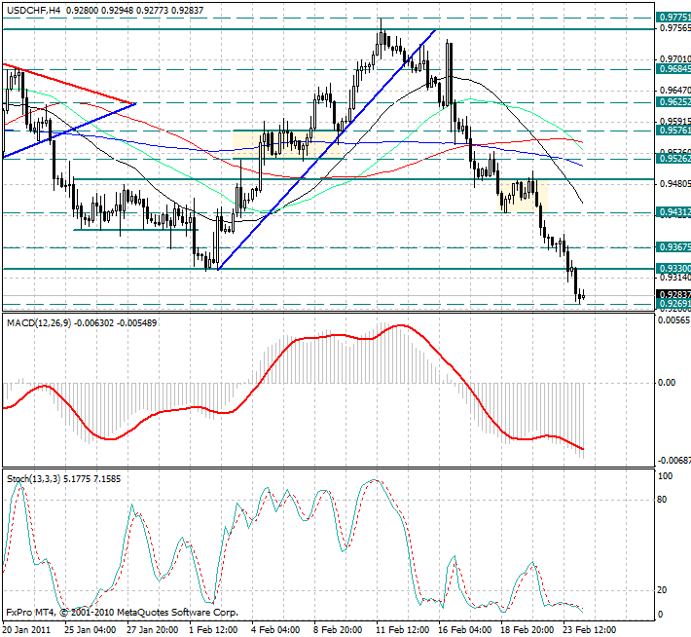Click the Stochastic 80 axis value
The width and height of the screenshot is (691, 637).
pos(662,500)
